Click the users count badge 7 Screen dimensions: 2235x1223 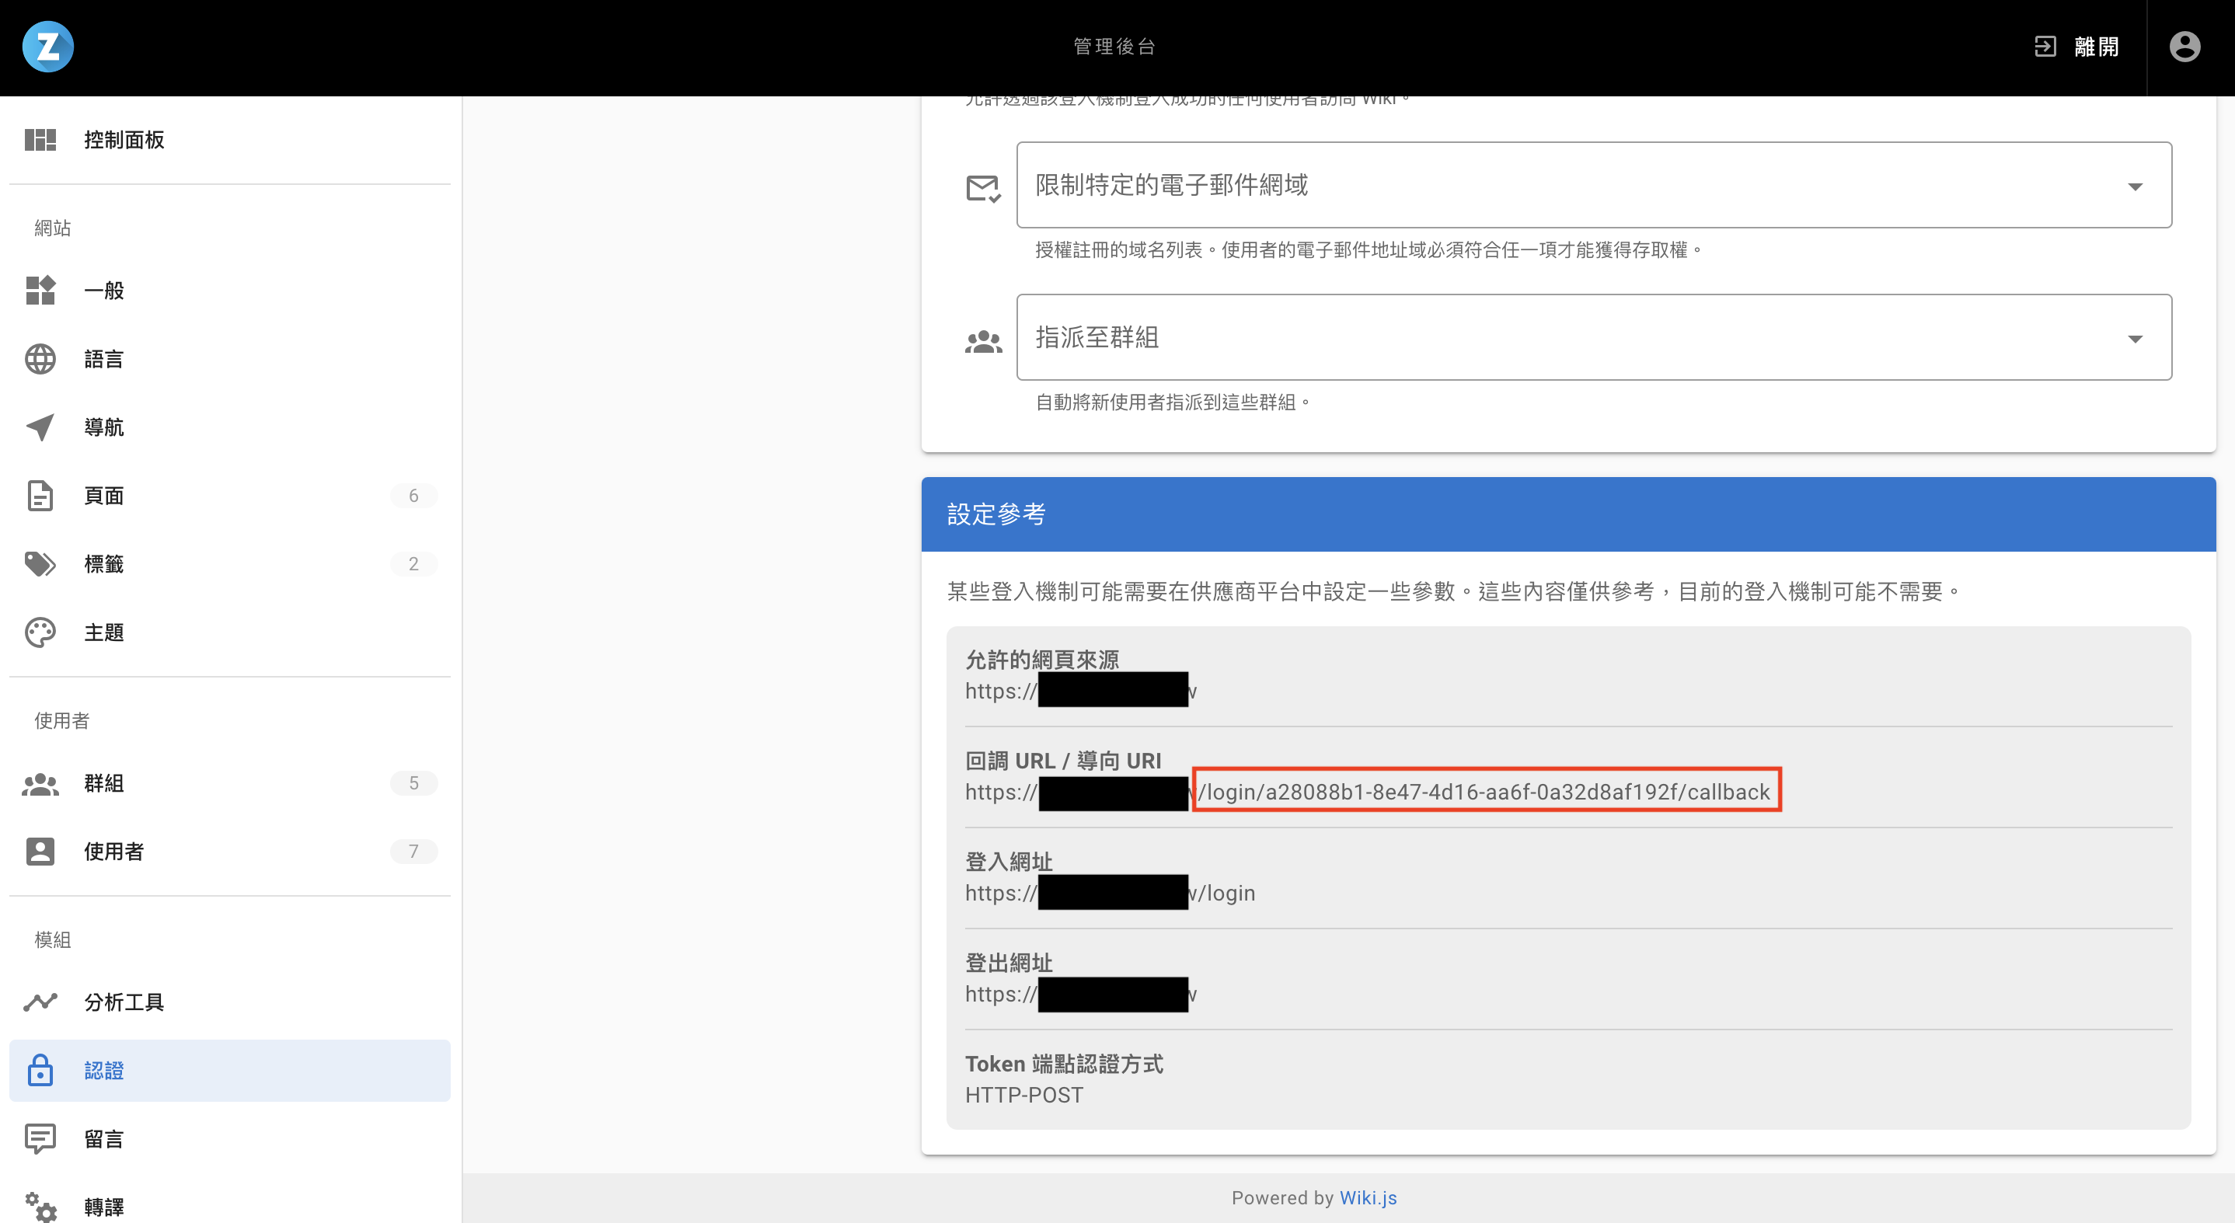point(414,852)
